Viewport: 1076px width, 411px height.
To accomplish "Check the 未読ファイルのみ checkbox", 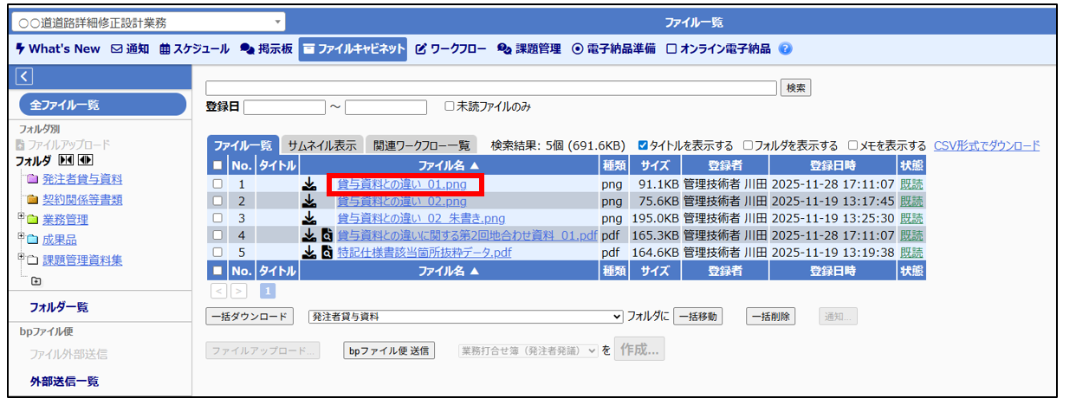I will pyautogui.click(x=449, y=107).
